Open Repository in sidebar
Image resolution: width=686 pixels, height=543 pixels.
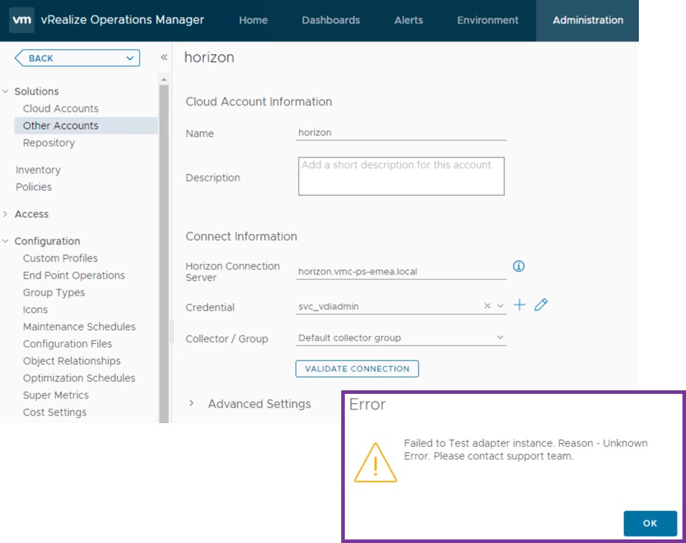49,143
